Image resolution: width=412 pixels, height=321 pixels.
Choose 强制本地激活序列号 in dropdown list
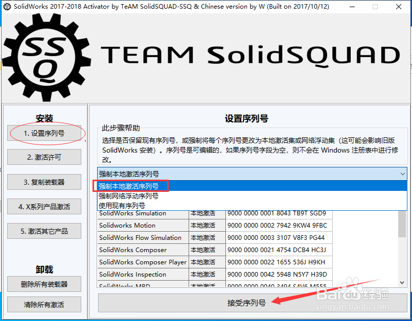tap(252, 186)
